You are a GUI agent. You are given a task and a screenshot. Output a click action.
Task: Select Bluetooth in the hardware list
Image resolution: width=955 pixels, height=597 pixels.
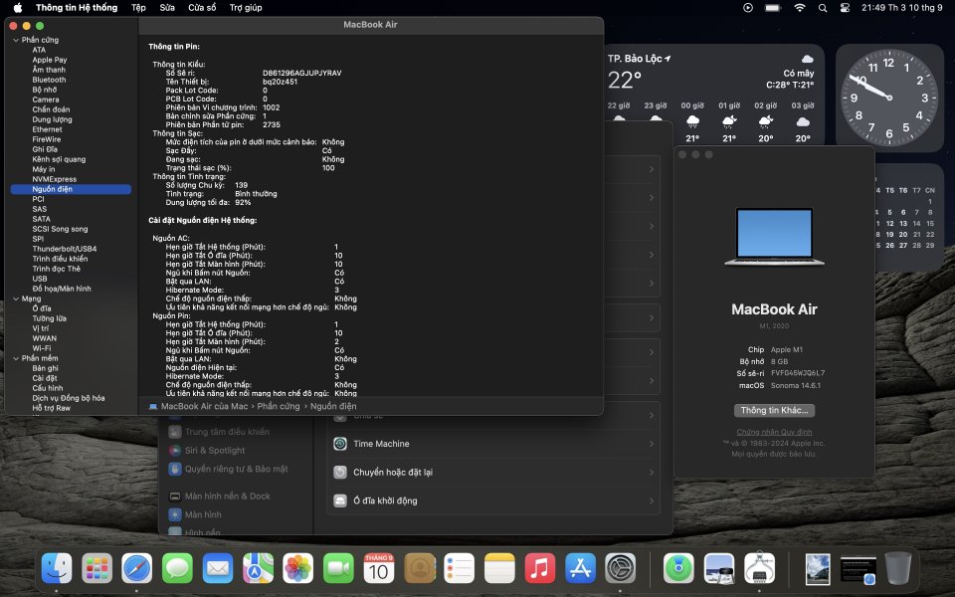coord(49,80)
